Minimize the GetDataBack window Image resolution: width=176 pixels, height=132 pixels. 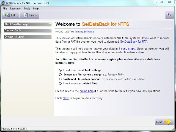[155, 2]
